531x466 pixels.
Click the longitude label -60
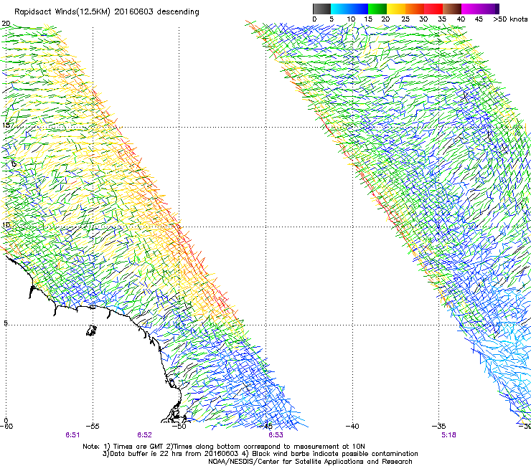[6, 427]
